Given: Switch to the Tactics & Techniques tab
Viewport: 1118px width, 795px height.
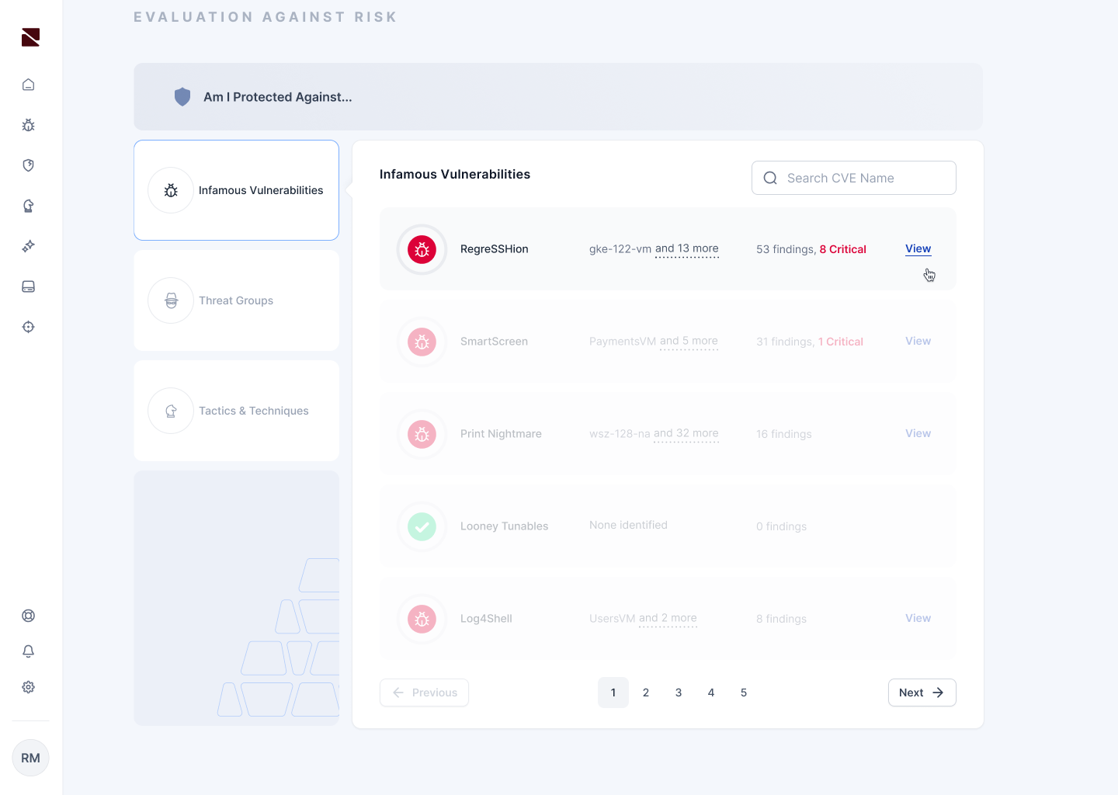Looking at the screenshot, I should coord(236,411).
